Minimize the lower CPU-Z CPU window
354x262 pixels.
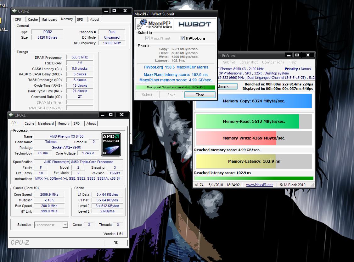tap(103, 115)
